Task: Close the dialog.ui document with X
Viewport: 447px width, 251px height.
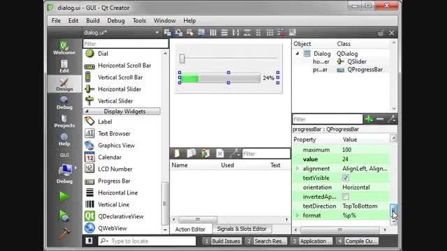Action: [392, 33]
